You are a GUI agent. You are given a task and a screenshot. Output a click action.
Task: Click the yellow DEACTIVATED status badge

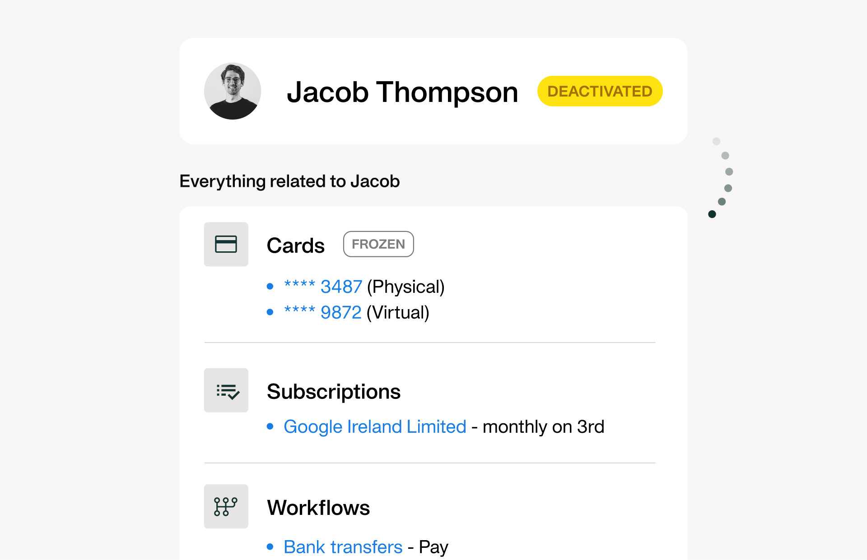click(600, 91)
